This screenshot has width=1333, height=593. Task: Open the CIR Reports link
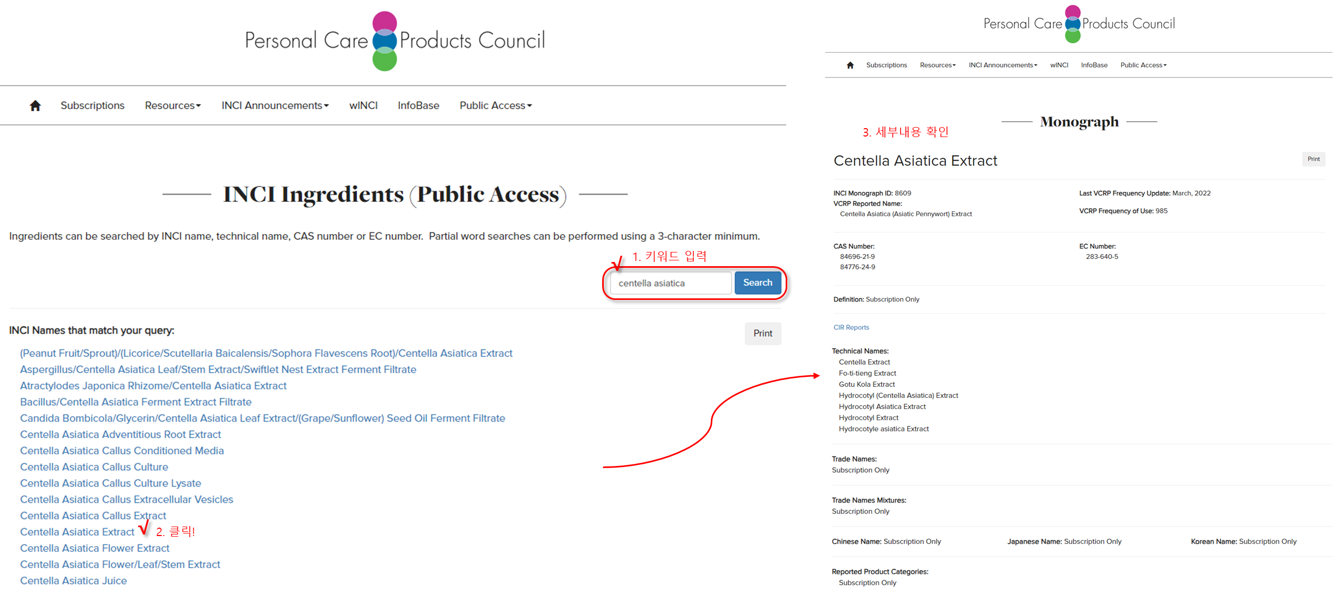click(851, 327)
